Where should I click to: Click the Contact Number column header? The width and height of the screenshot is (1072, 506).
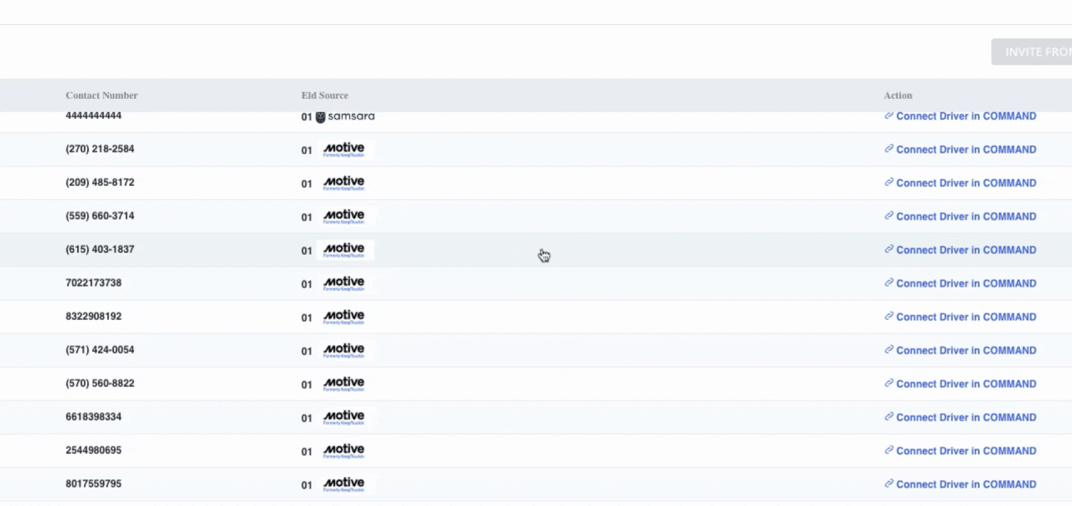coord(101,96)
